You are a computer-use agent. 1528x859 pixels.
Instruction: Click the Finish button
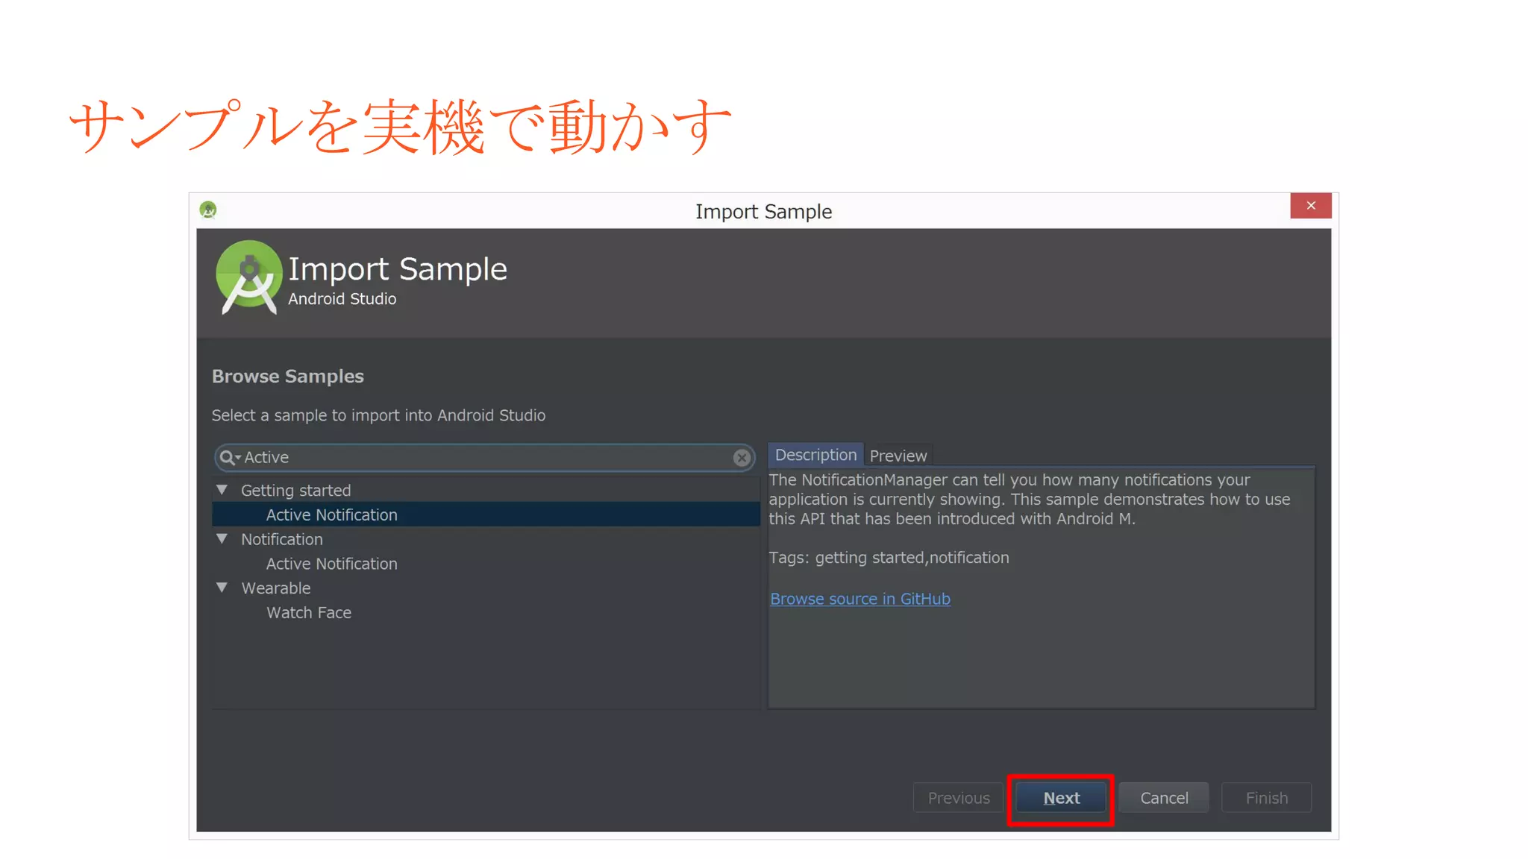1266,798
